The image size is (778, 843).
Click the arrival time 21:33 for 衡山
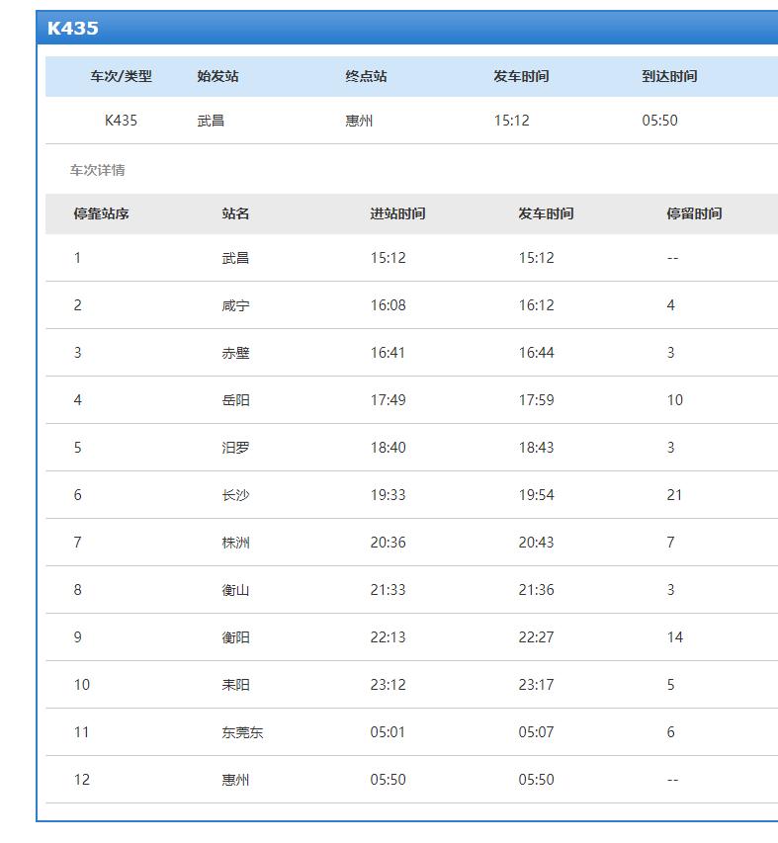(389, 590)
